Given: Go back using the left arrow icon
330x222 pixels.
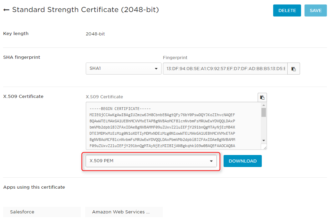Looking at the screenshot, I should (6, 10).
